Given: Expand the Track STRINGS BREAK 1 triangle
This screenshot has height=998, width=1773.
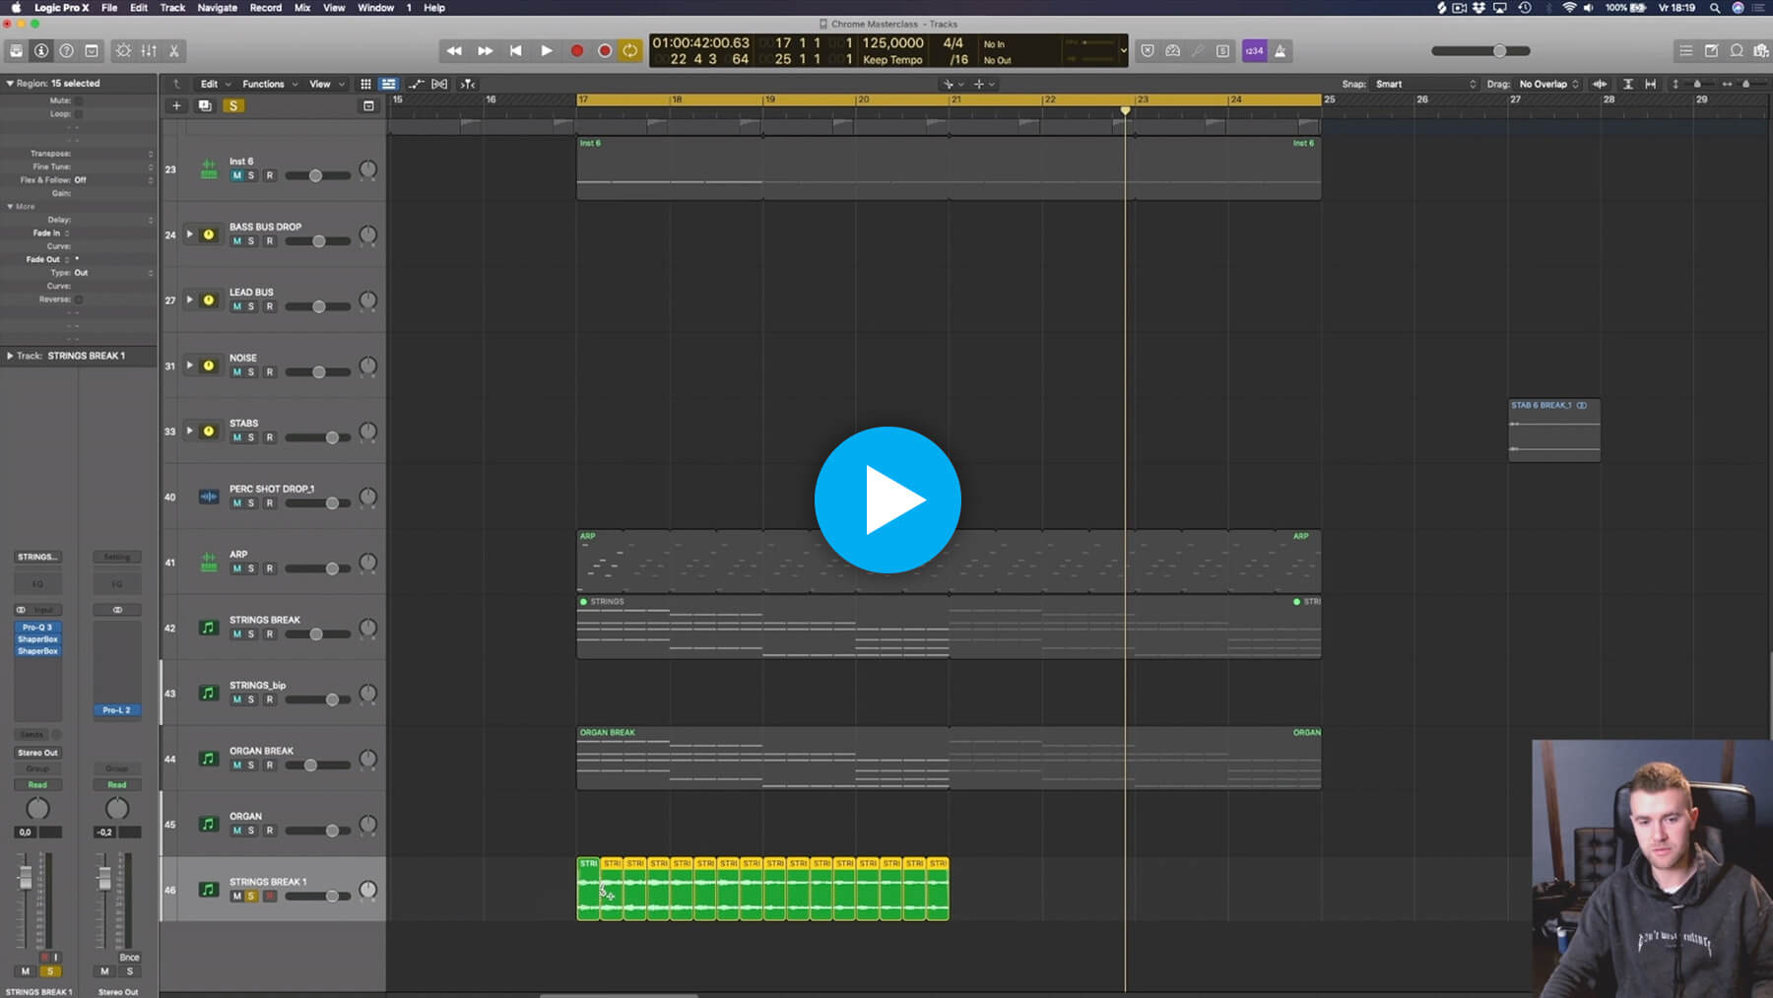Looking at the screenshot, I should 10,356.
